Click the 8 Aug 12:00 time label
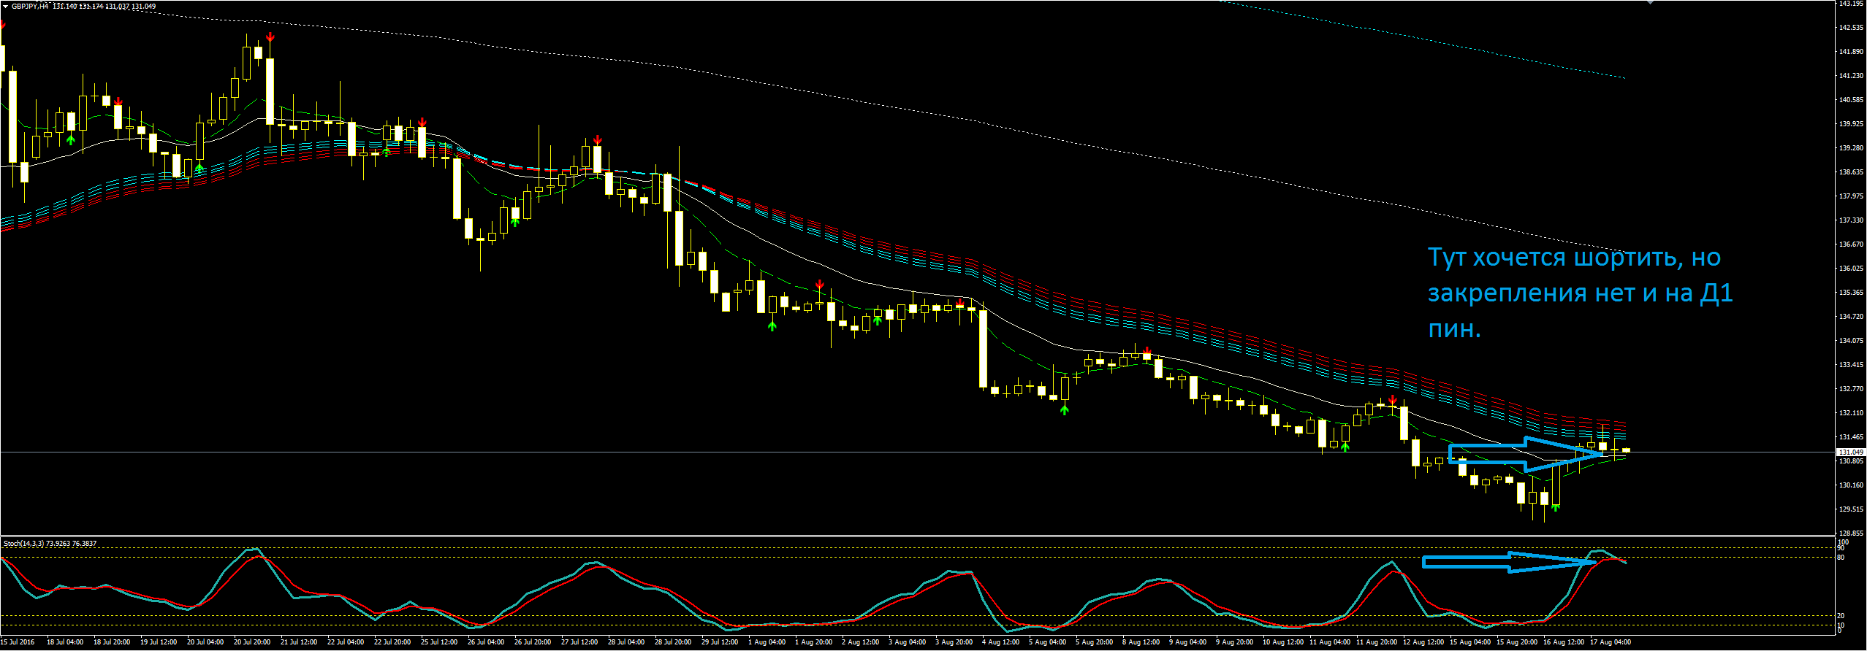This screenshot has height=651, width=1867. pos(1141,643)
